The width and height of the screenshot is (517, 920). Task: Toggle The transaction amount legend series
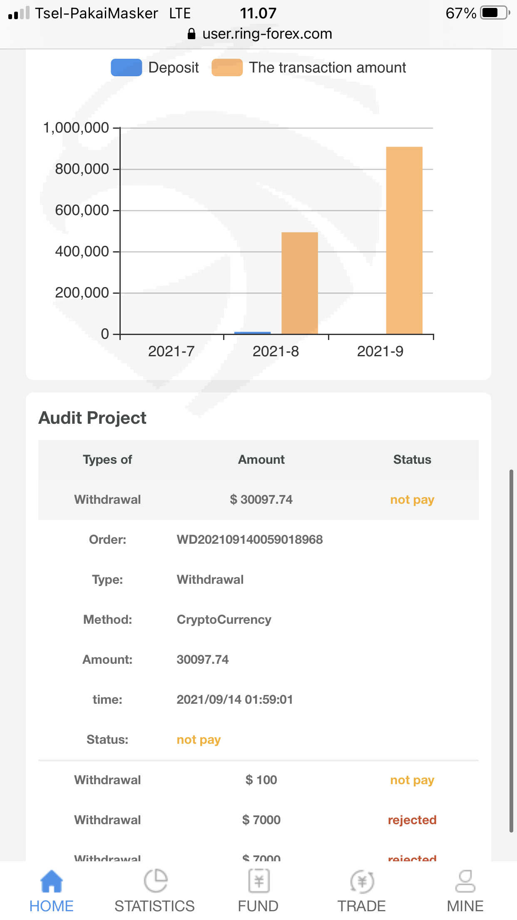click(x=308, y=67)
